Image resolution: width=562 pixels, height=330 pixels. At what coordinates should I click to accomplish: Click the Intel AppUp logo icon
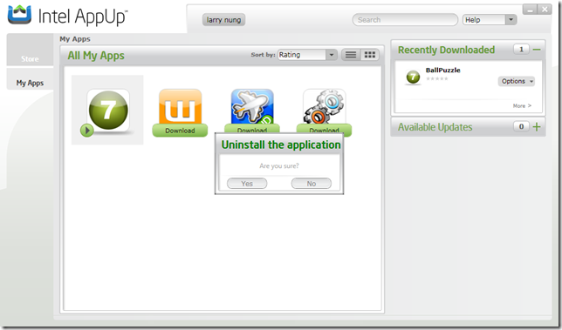click(x=20, y=15)
